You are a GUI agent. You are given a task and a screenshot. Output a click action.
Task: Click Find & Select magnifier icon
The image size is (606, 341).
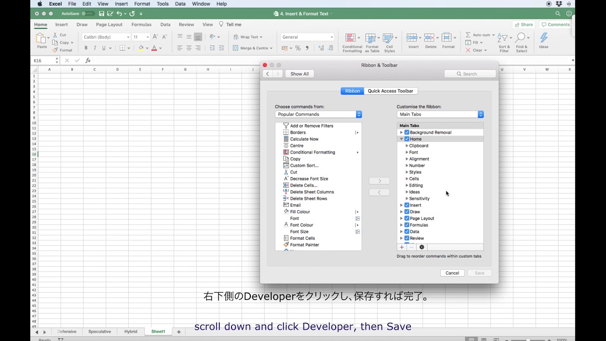tap(520, 37)
